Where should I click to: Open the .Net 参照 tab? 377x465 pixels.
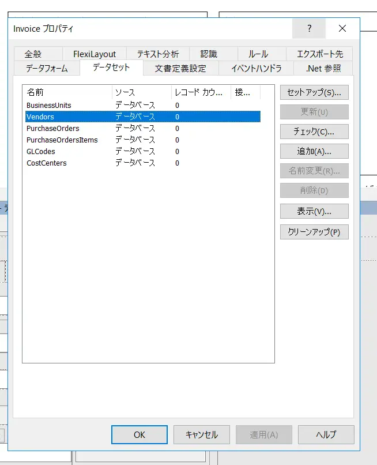pyautogui.click(x=323, y=69)
